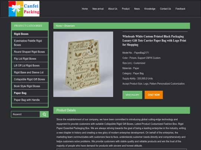Go to Contact Us page
201x150 pixels.
point(165,9)
